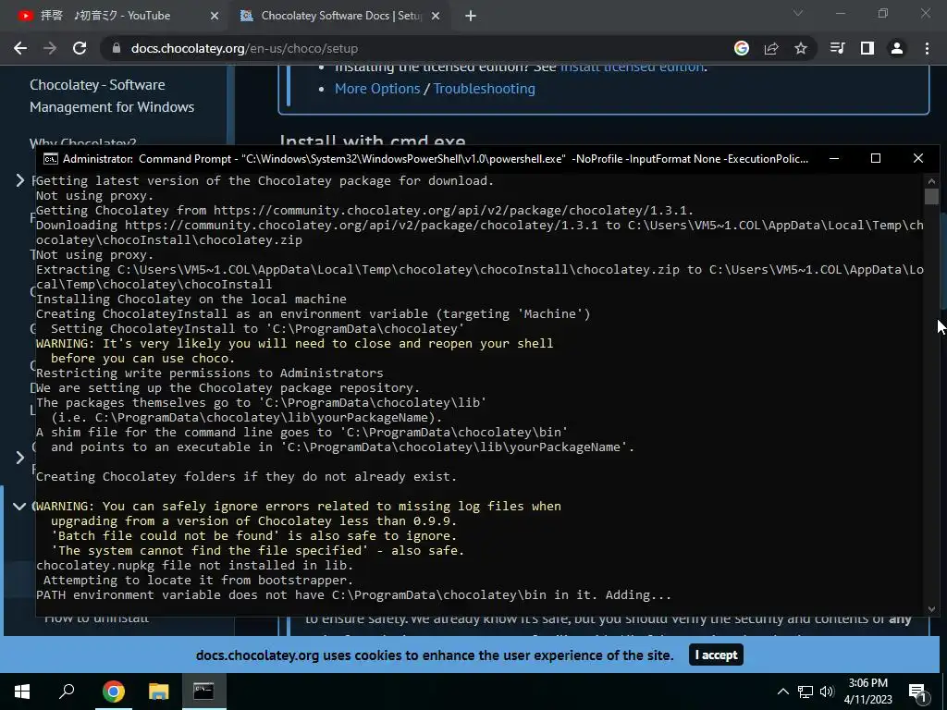The image size is (947, 710).
Task: Open the More Options link
Action: [377, 88]
